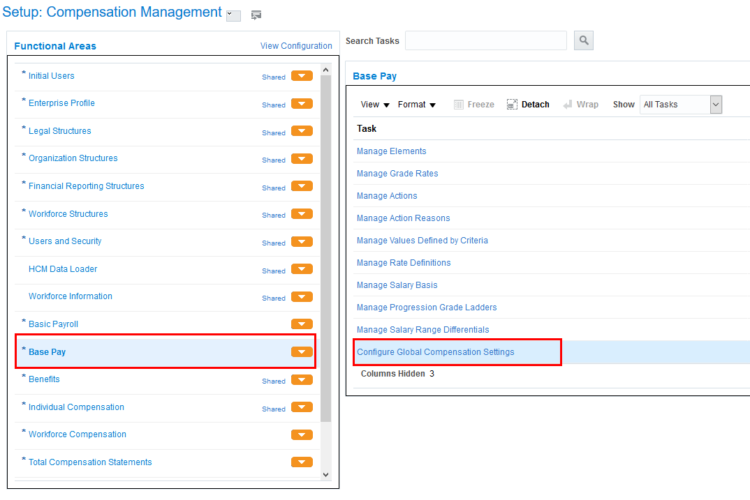Click the Functional Areas scroll down arrow
The height and width of the screenshot is (500, 750).
click(325, 474)
